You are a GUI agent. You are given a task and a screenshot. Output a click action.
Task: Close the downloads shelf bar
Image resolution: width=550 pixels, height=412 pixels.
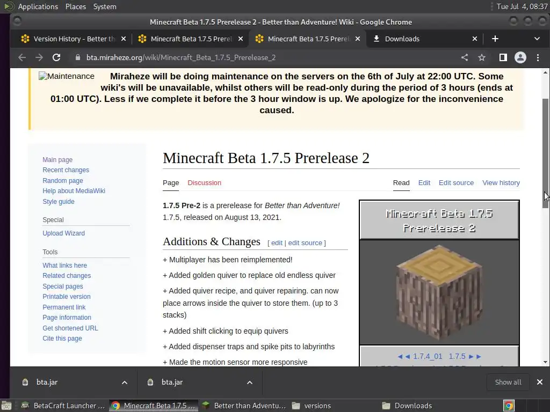(x=539, y=382)
